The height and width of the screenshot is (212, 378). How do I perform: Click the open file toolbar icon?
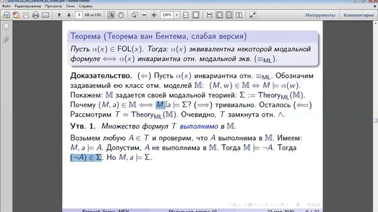6,15
